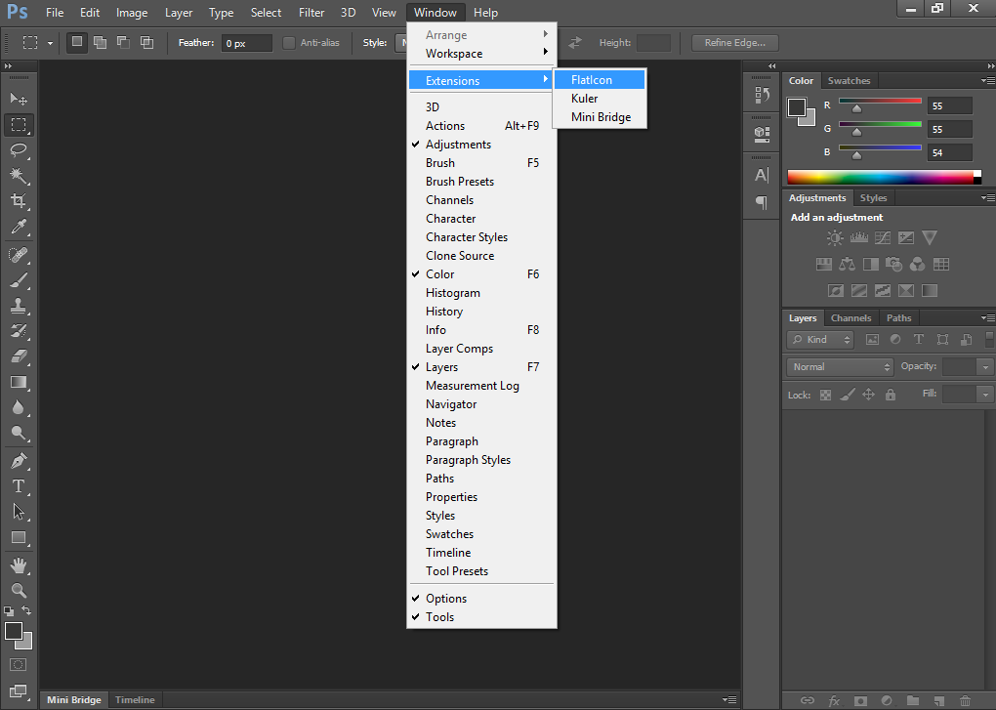This screenshot has height=710, width=996.
Task: Toggle Layers panel in Window menu
Action: coord(482,367)
